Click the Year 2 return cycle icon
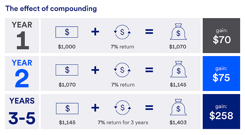 (122, 70)
